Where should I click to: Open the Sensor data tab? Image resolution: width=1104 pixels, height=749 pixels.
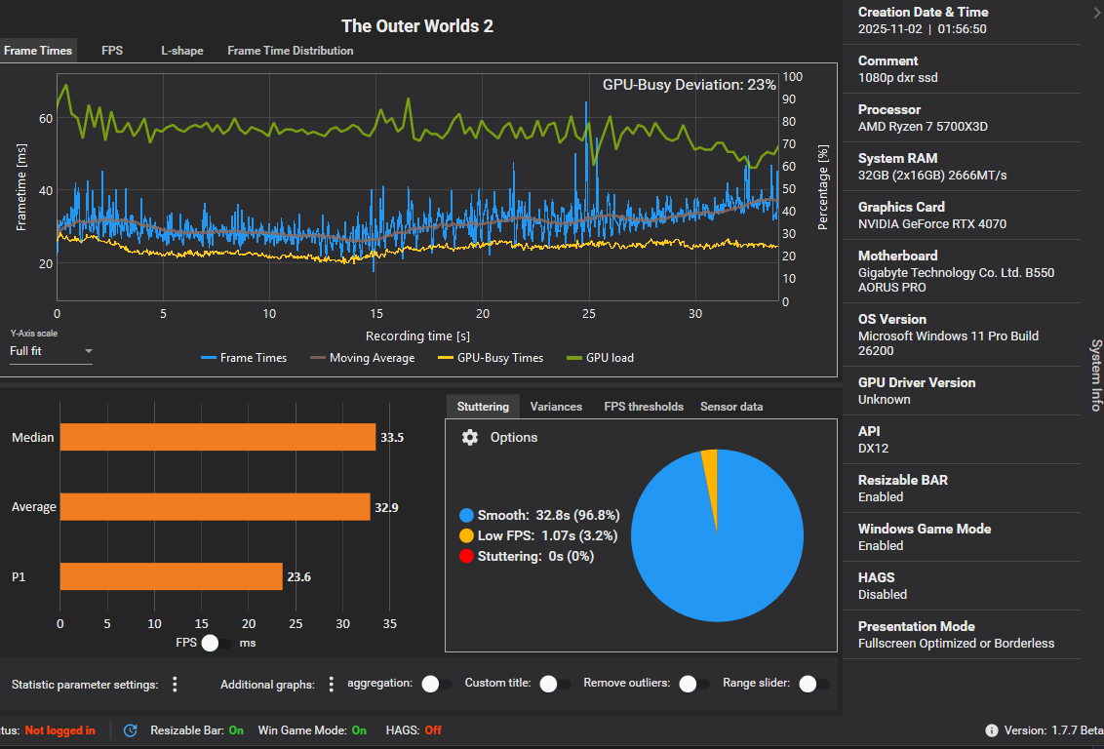pyautogui.click(x=731, y=406)
